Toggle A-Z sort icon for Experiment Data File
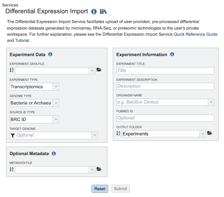Viewport: 224px width, 197px height. (x=12, y=70)
